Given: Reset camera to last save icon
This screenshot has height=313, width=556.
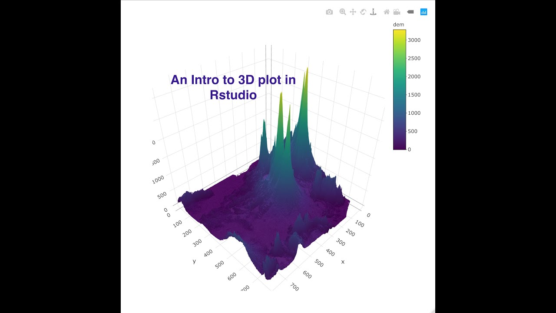Looking at the screenshot, I should [x=397, y=12].
